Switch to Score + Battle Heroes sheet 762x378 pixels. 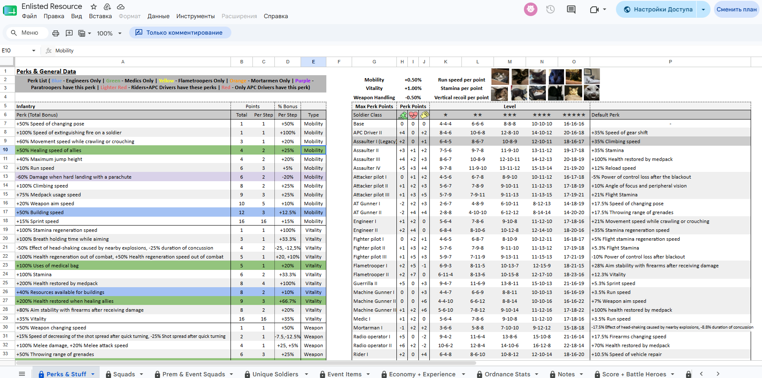(x=634, y=374)
